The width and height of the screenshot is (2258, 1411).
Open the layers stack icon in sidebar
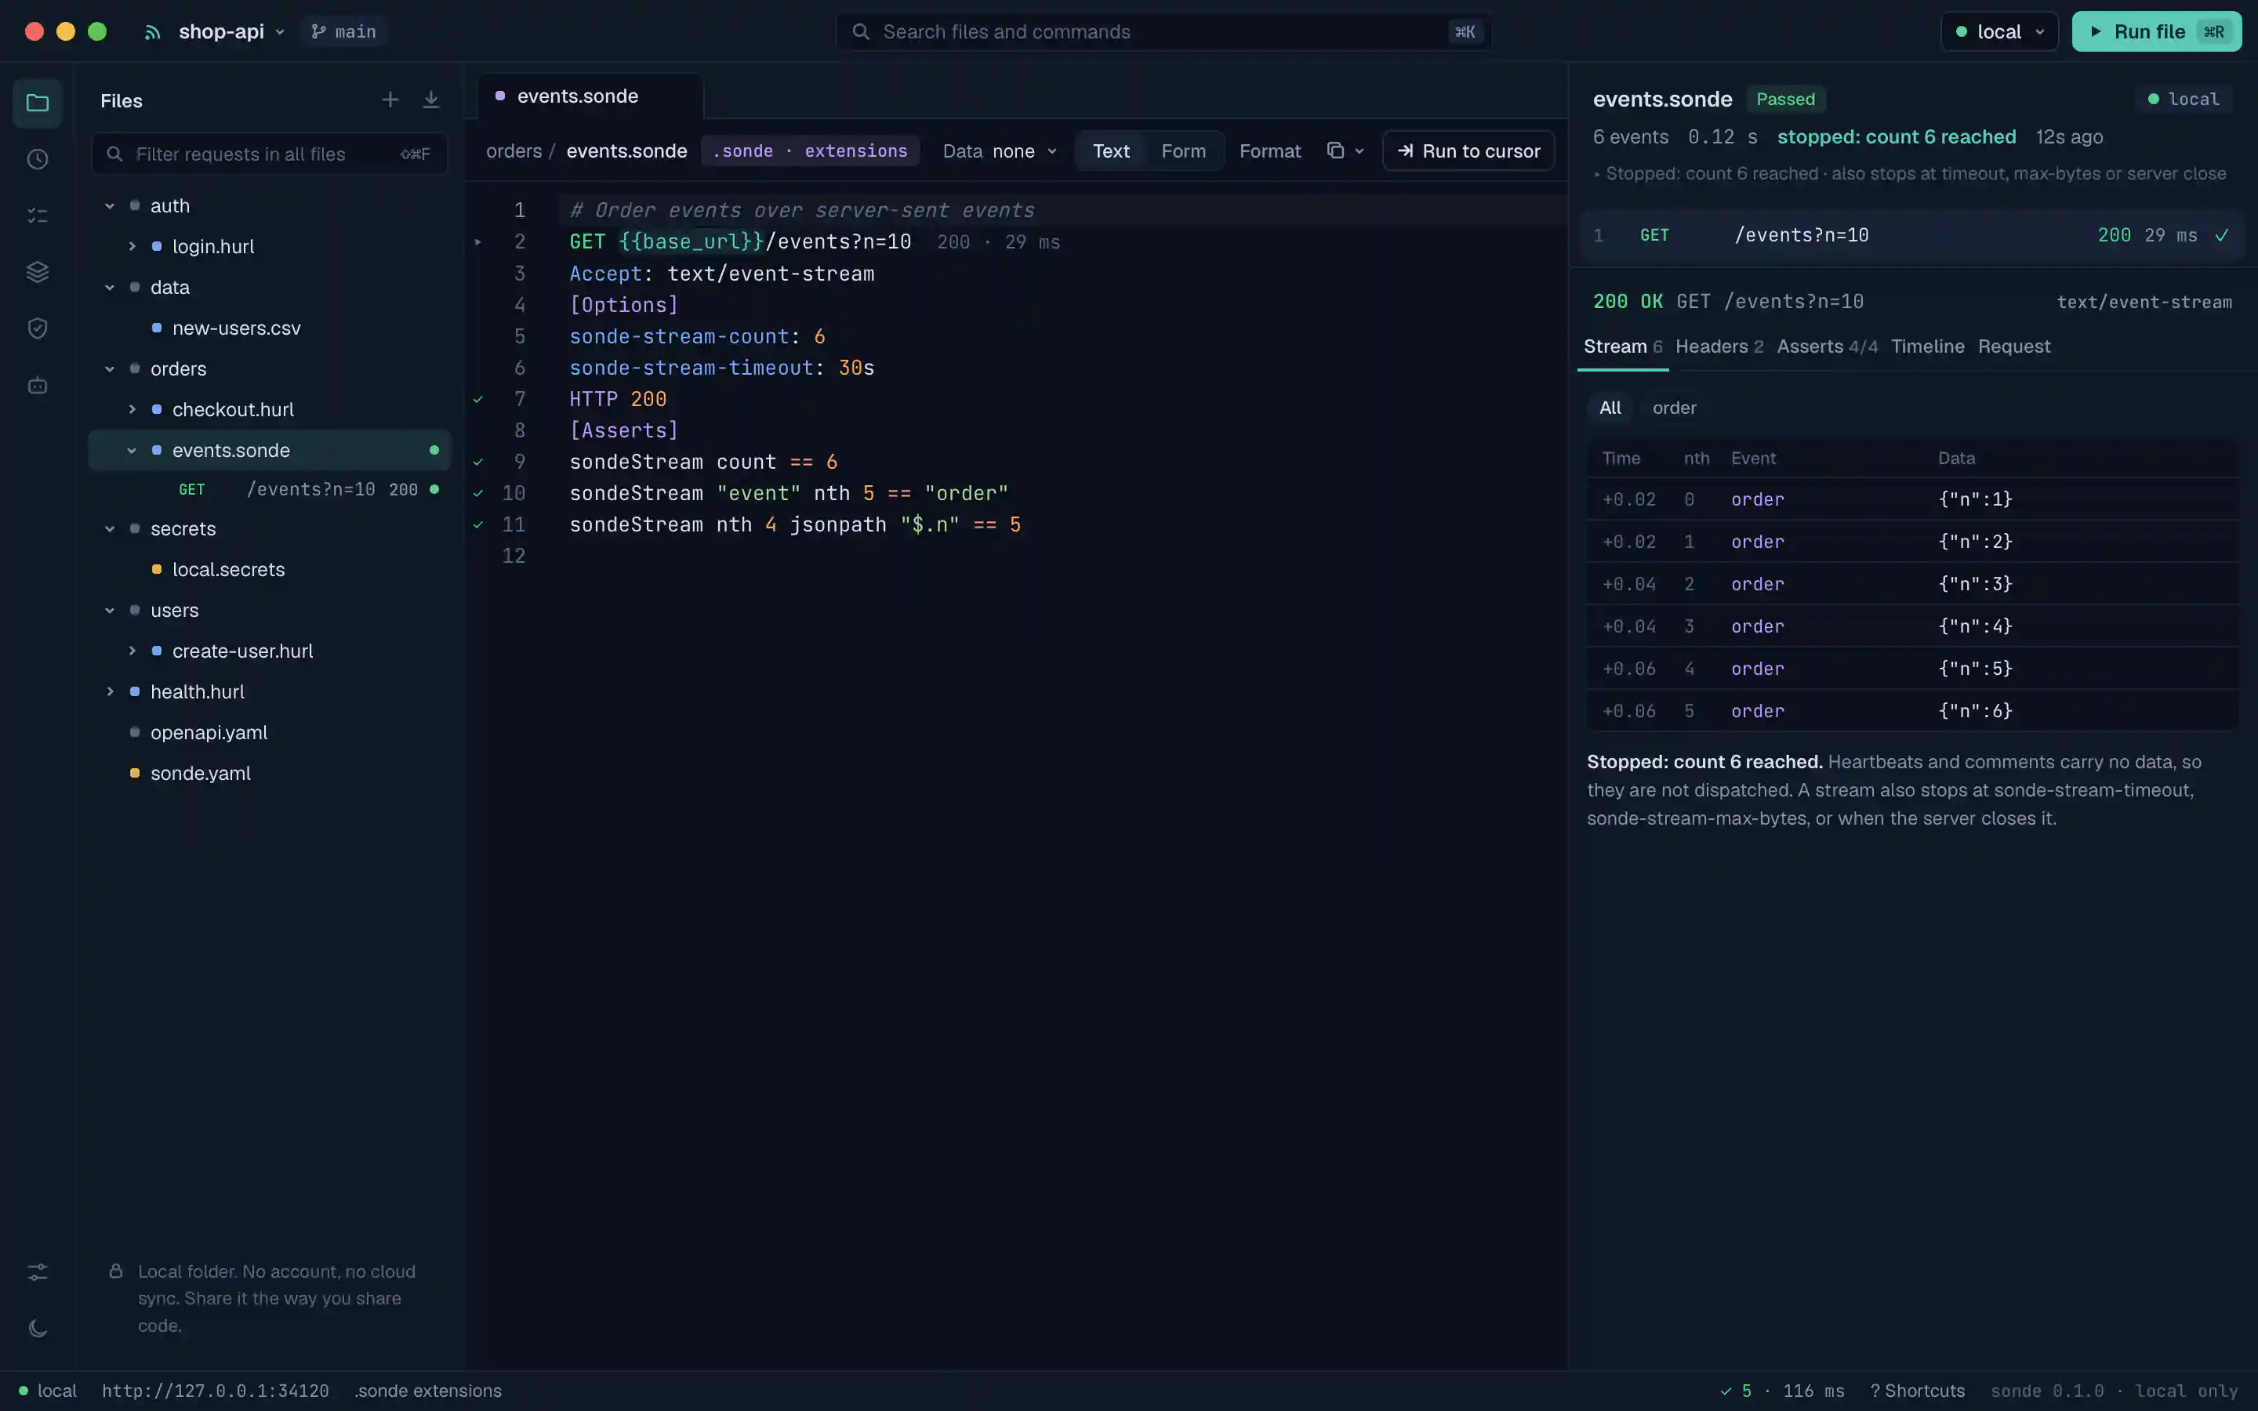pos(38,271)
